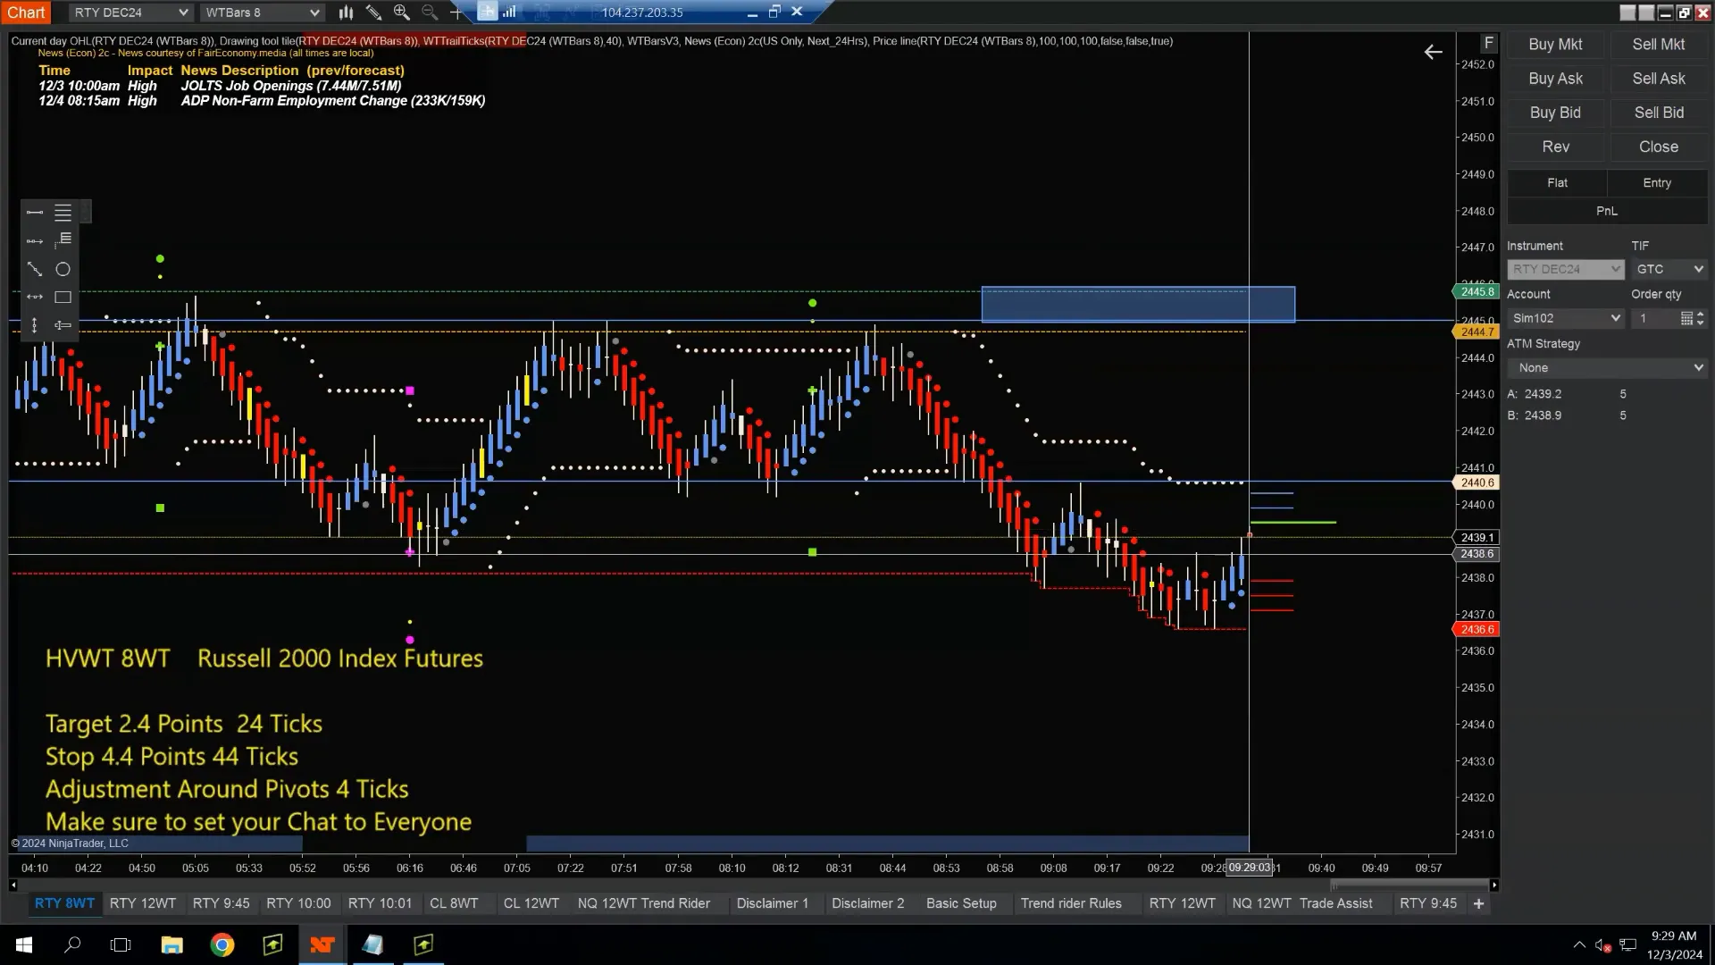This screenshot has width=1715, height=965.
Task: Switch to the RTY 9:45 tab after RTY 12WT
Action: [222, 903]
